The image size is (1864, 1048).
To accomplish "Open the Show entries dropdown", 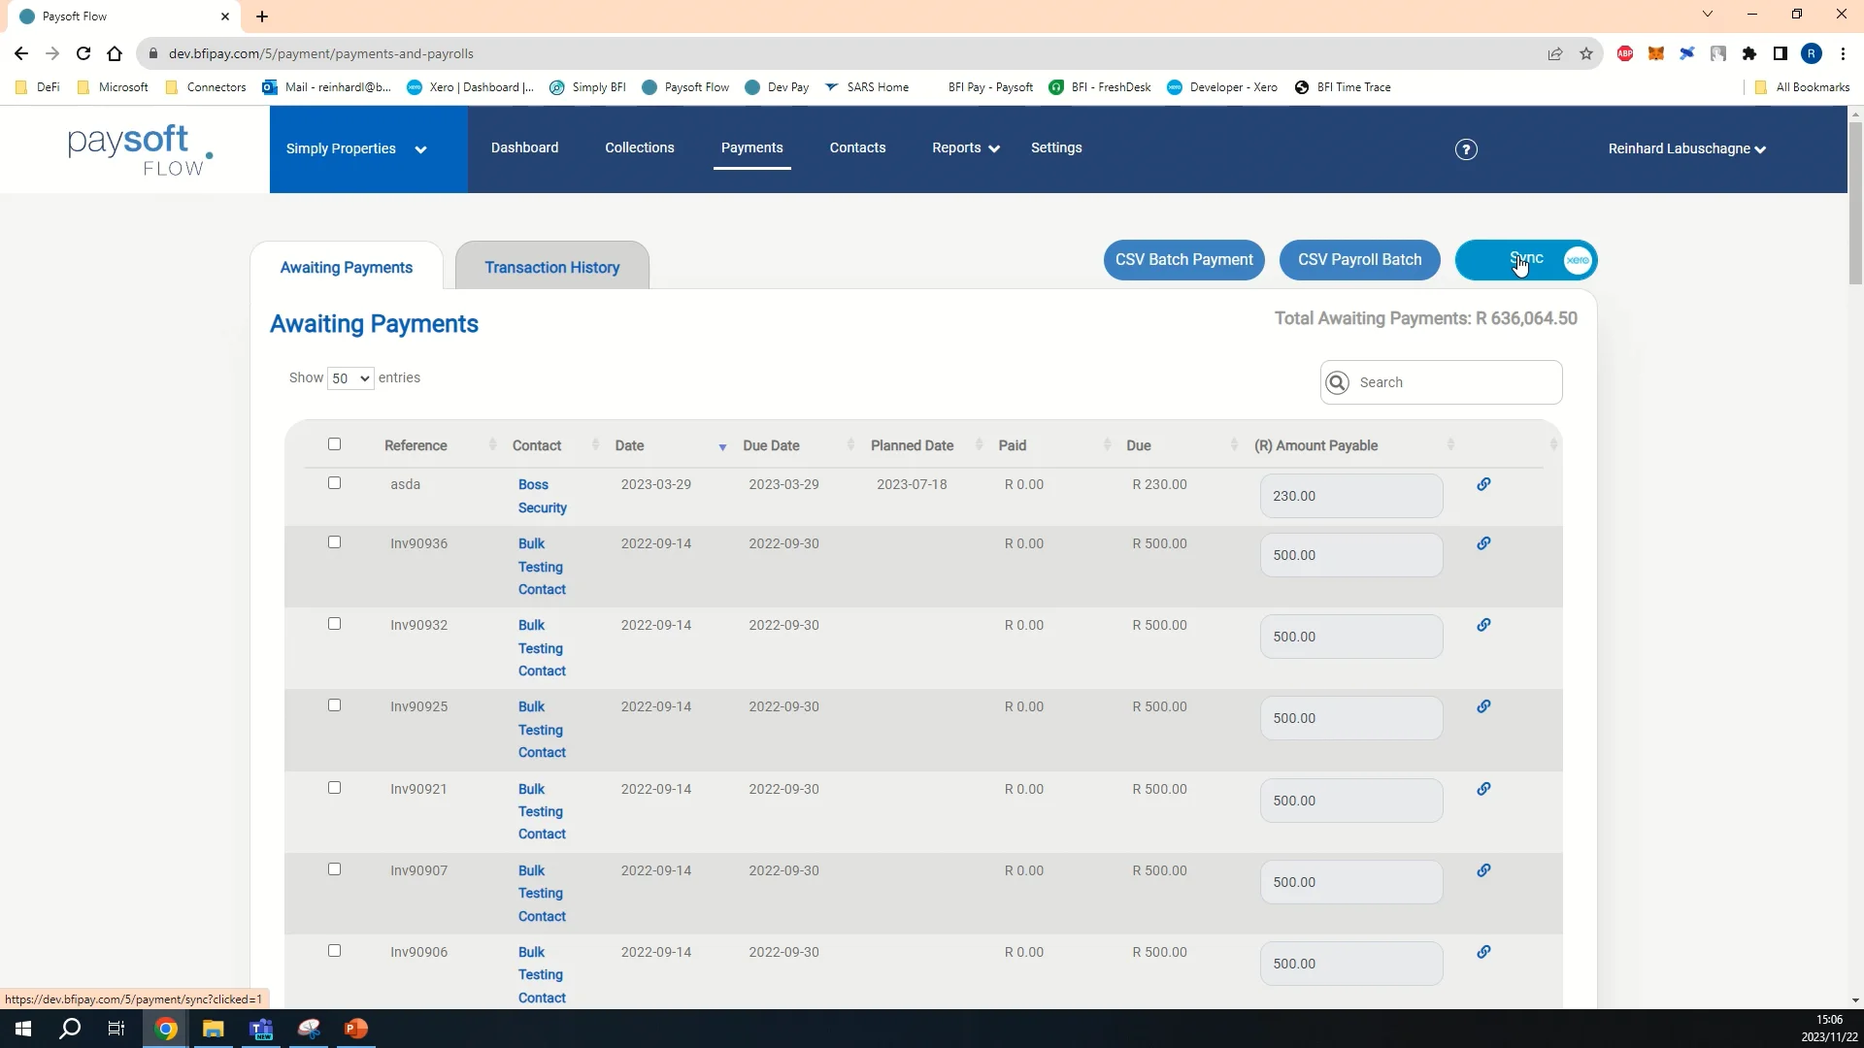I will [349, 378].
